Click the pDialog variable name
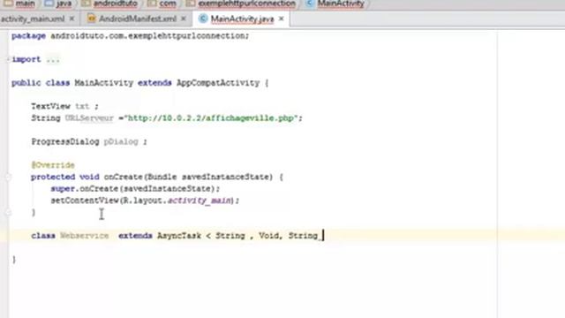The image size is (565, 318). point(121,141)
